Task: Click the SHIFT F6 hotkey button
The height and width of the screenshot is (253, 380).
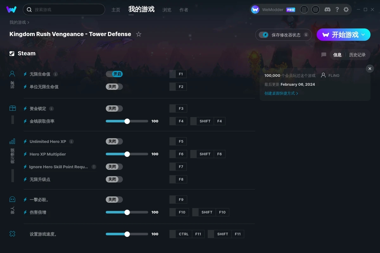Action: (x=208, y=154)
